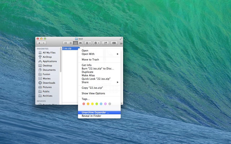Apply the green tag color
The width and height of the screenshot is (231, 144).
click(x=97, y=104)
